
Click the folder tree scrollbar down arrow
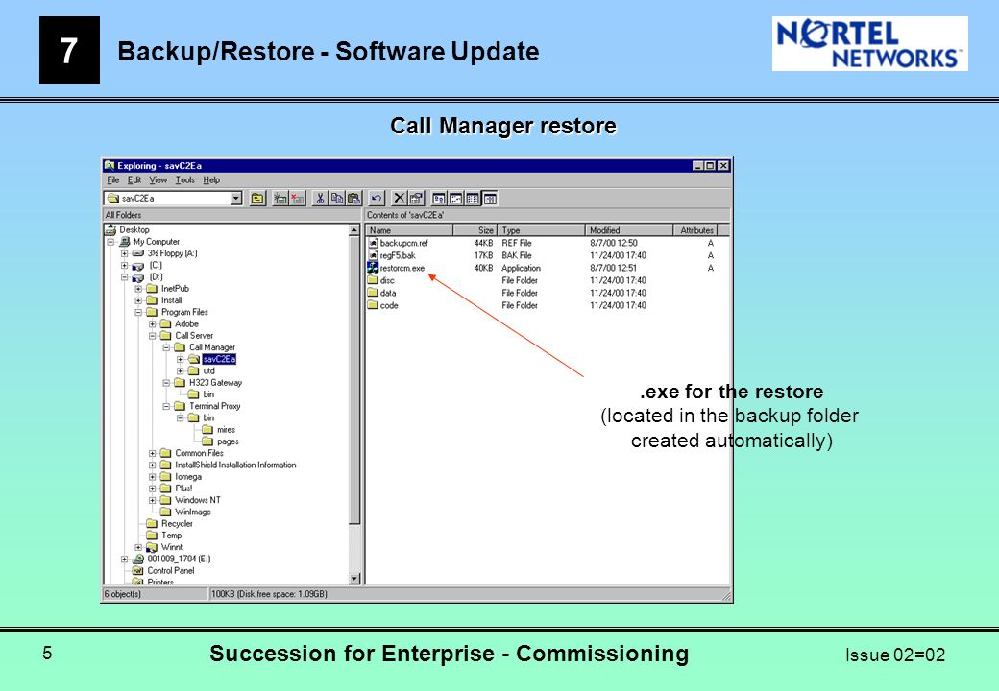point(354,579)
